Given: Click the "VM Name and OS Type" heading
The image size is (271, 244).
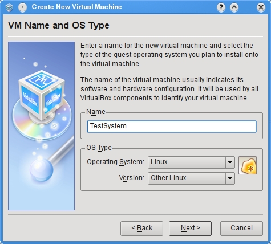Looking at the screenshot, I should (x=59, y=26).
